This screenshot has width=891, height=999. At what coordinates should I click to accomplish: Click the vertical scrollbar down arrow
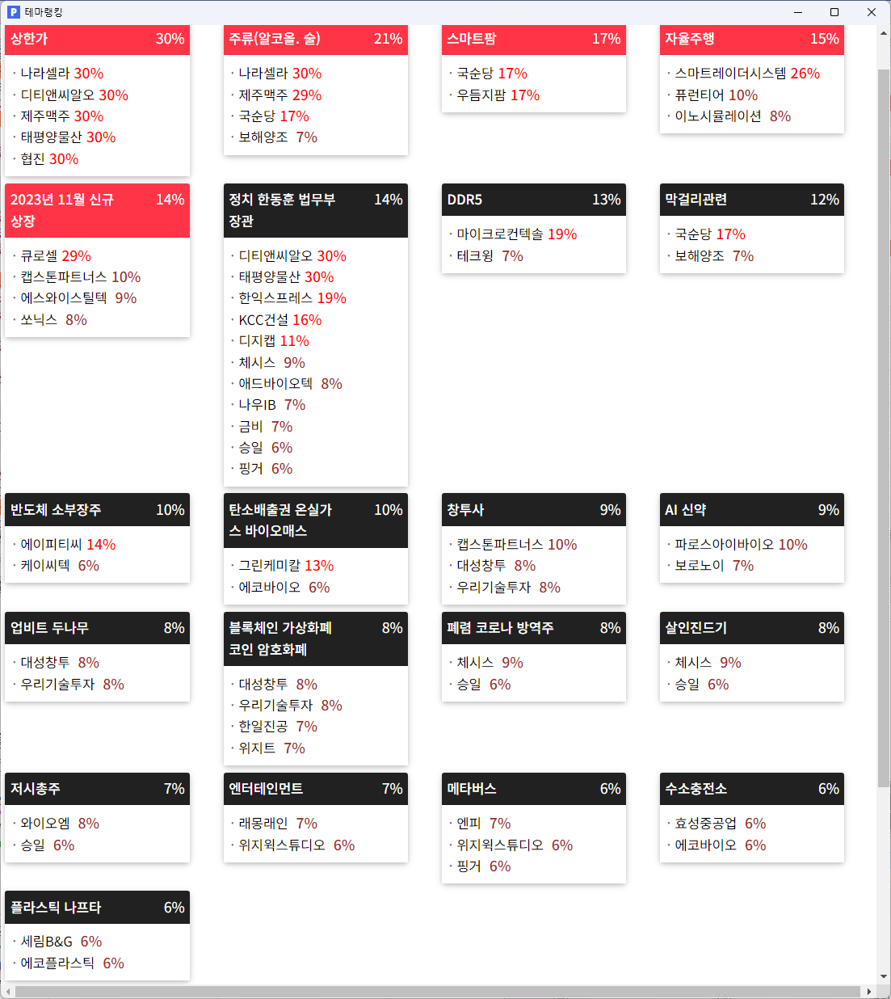[x=884, y=977]
